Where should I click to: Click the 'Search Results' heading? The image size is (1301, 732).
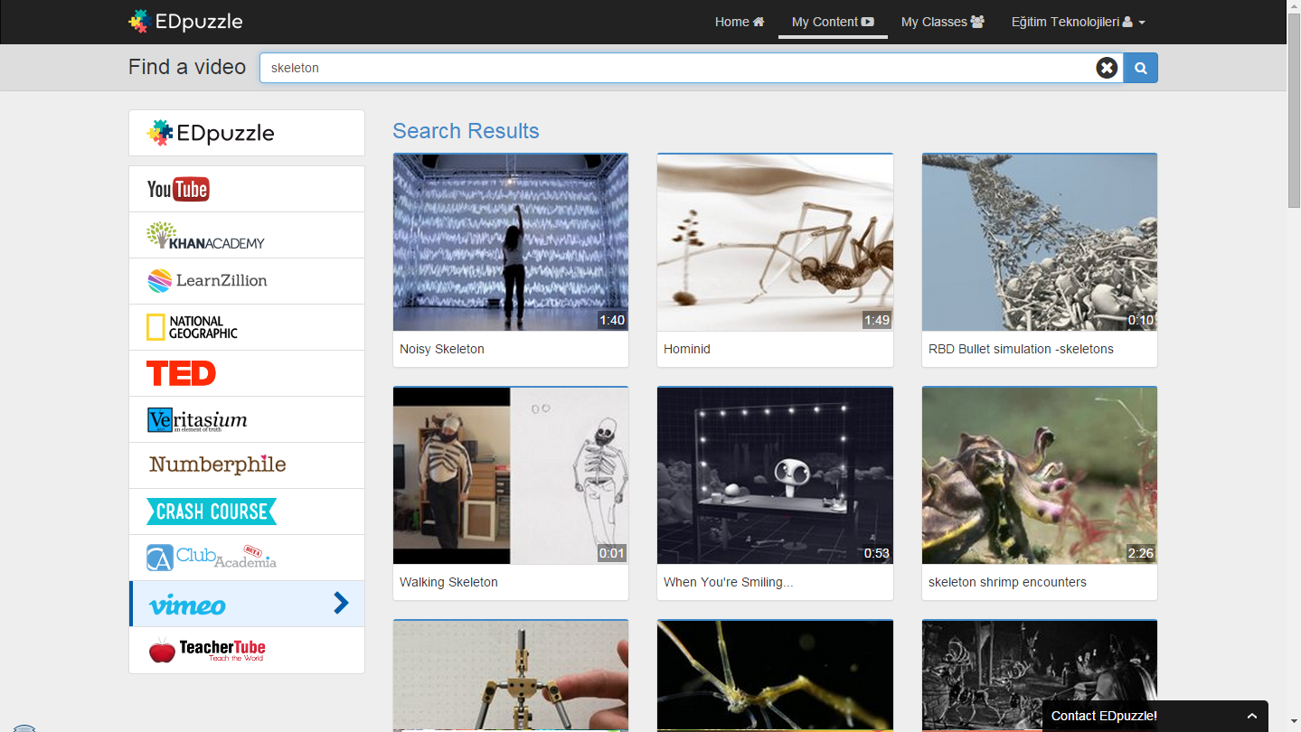(466, 131)
